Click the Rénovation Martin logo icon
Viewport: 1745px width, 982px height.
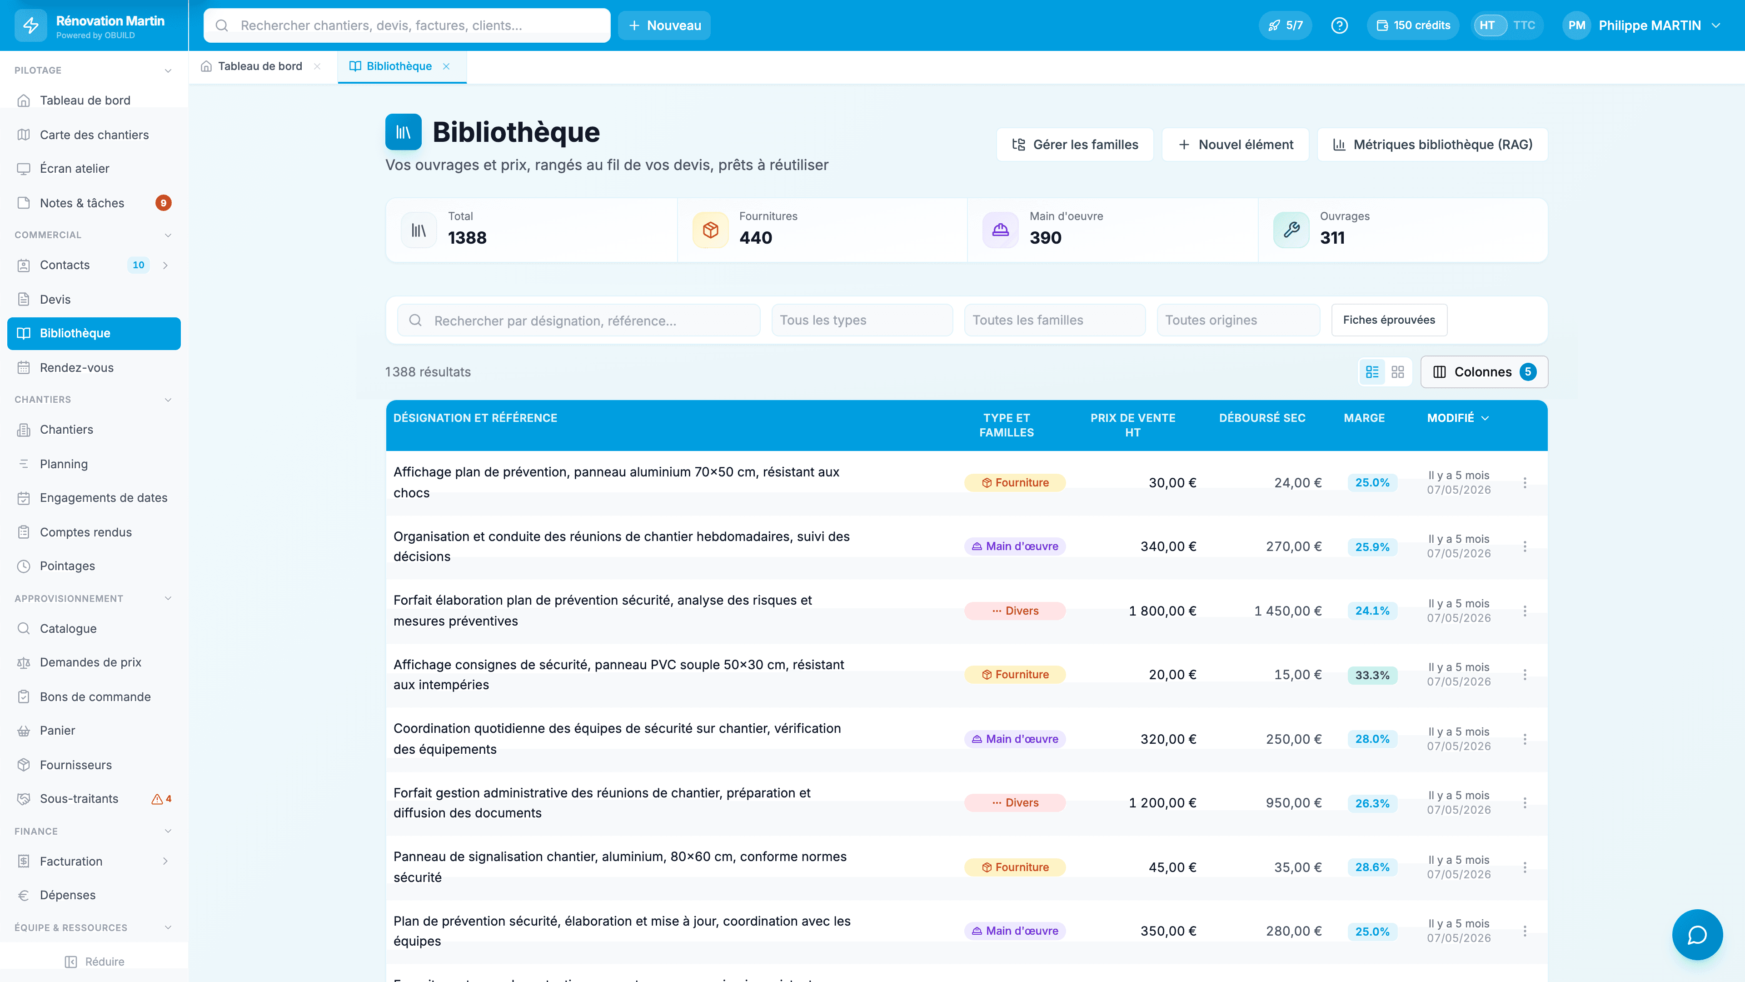tap(30, 25)
